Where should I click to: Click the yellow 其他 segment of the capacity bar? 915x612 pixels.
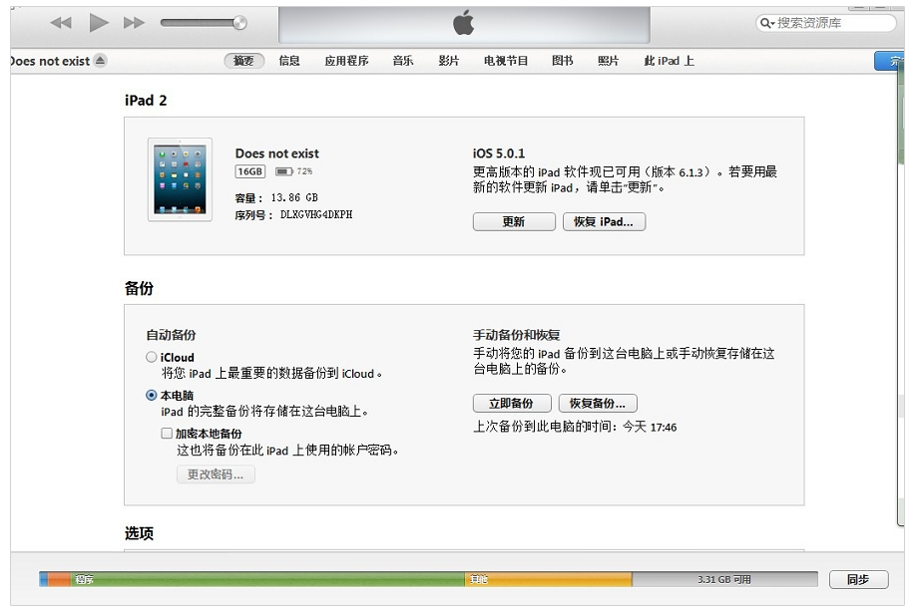tap(549, 579)
